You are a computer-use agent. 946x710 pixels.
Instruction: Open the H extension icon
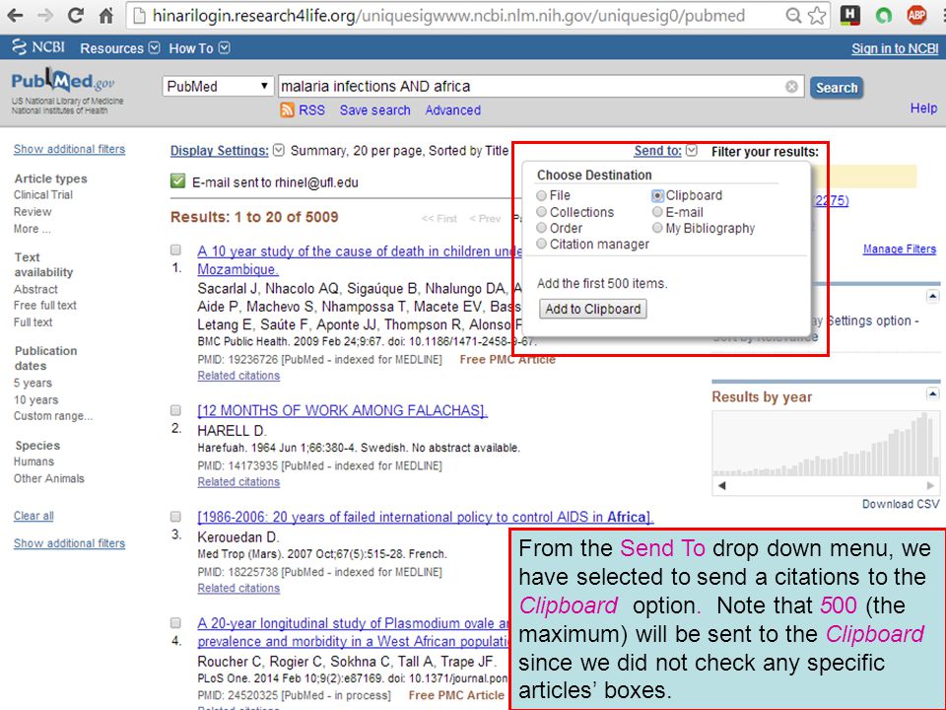pyautogui.click(x=850, y=16)
